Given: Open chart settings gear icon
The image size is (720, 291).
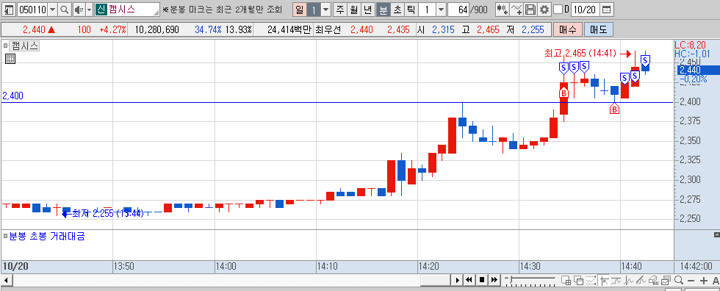Looking at the screenshot, I should click(x=544, y=10).
